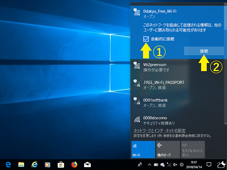Open the People icon in taskbar

point(140,165)
